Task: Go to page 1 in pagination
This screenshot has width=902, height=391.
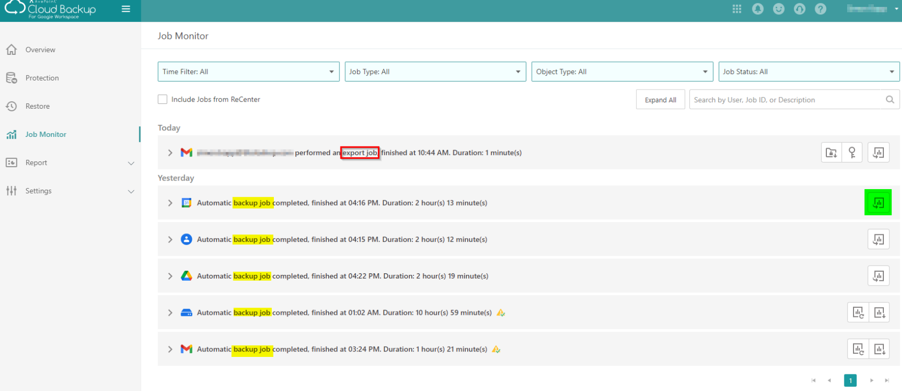Action: pyautogui.click(x=850, y=380)
